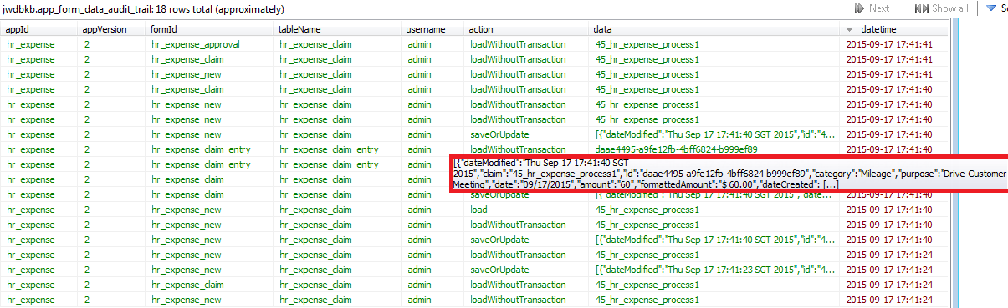This screenshot has height=308, width=1008.
Task: Click the Next rows arrow icon
Action: coord(859,8)
